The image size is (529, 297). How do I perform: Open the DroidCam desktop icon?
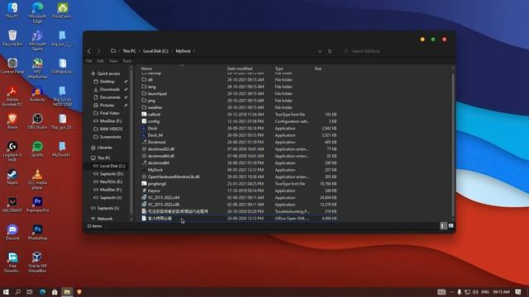point(63,11)
